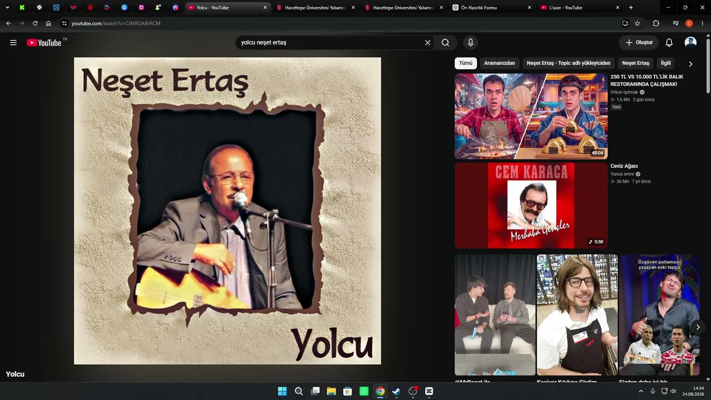Open the Kasiyer Kulübüne Girdim Short
This screenshot has height=400, width=711.
tap(577, 315)
